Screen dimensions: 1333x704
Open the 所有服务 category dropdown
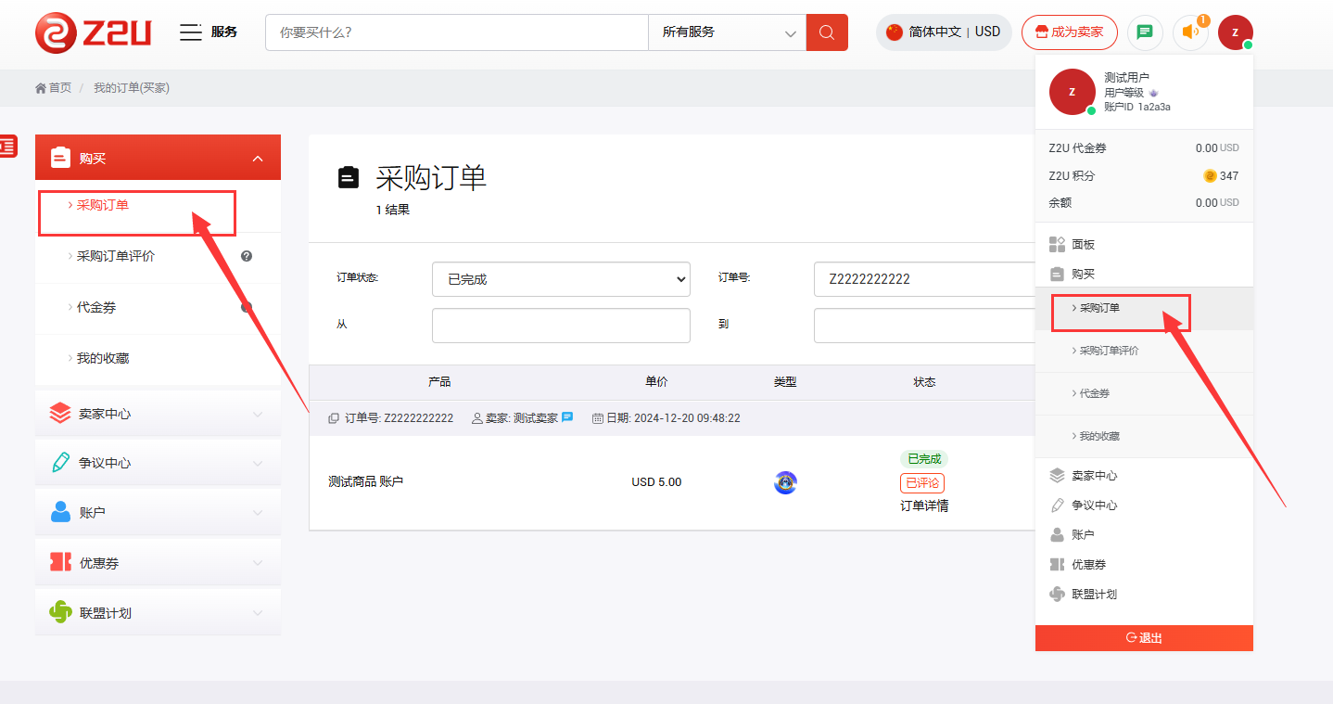pyautogui.click(x=727, y=32)
